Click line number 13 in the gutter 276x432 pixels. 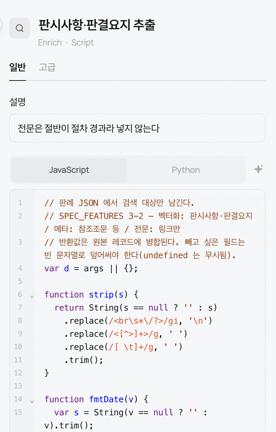pos(18,386)
